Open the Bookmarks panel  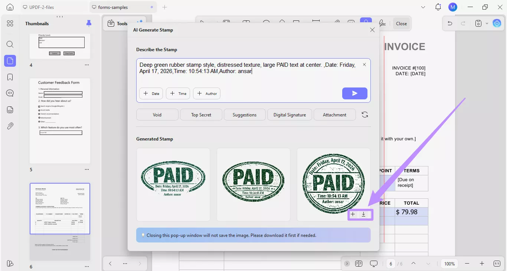(10, 77)
